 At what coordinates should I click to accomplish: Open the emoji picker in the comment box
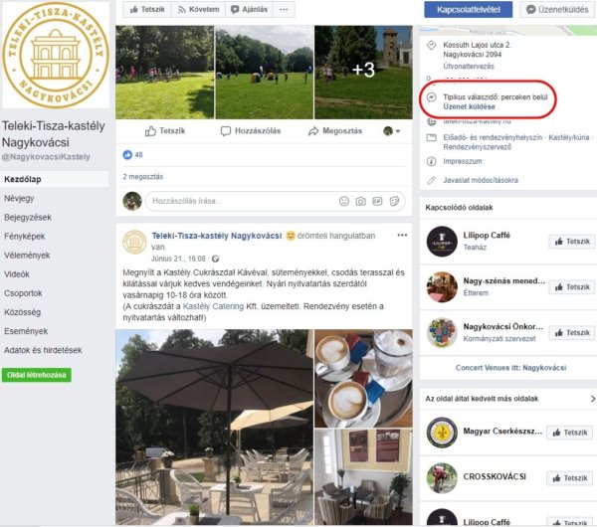(x=343, y=201)
